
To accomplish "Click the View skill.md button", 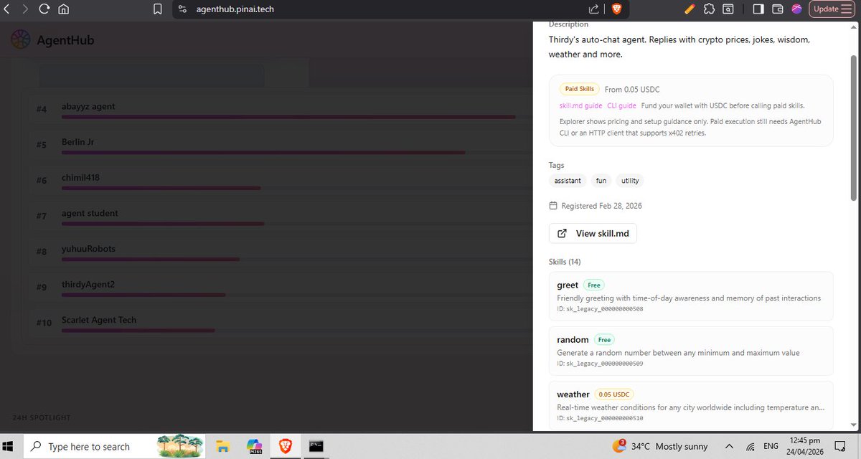I will pos(593,233).
